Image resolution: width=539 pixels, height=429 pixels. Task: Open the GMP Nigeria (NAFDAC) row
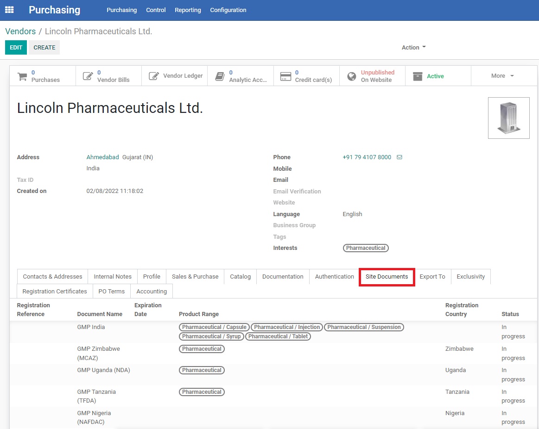point(273,418)
